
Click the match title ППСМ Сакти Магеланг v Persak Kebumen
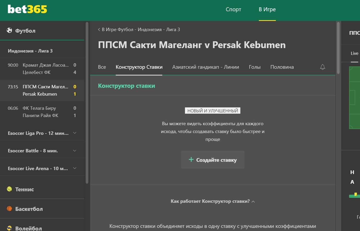coord(192,45)
